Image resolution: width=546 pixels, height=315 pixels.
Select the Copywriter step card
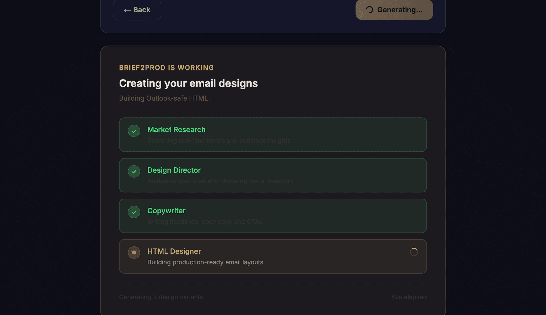273,216
